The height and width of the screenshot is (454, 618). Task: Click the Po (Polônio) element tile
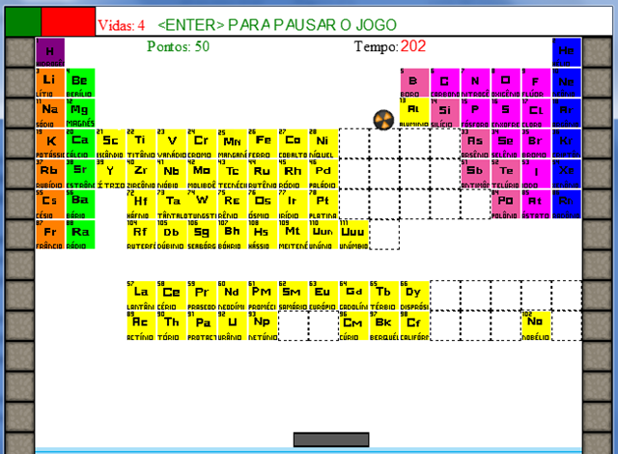tap(505, 204)
